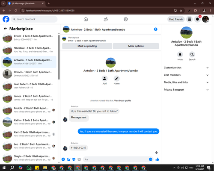Open a new browser tab

(x=49, y=3)
